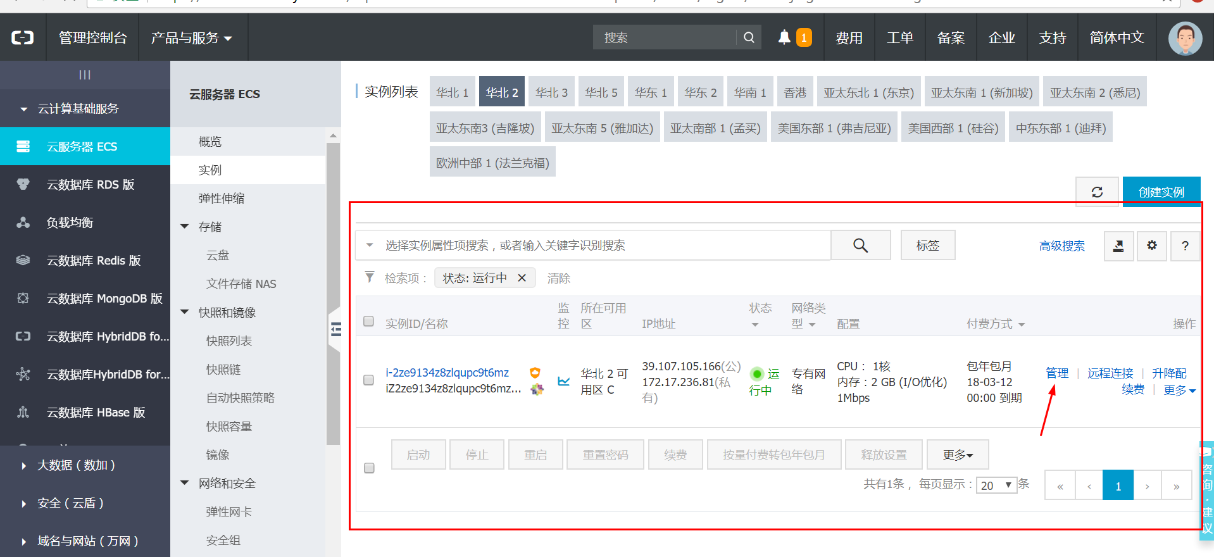Select 美国西部 1 (硅谷) region tab
The height and width of the screenshot is (557, 1214).
pyautogui.click(x=953, y=128)
